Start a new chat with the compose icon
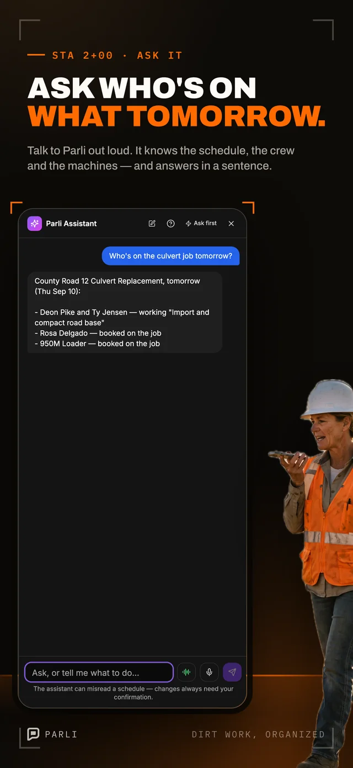353x768 pixels. click(152, 224)
